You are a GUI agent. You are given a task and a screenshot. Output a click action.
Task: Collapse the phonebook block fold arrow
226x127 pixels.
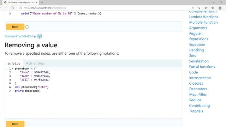click(13, 69)
